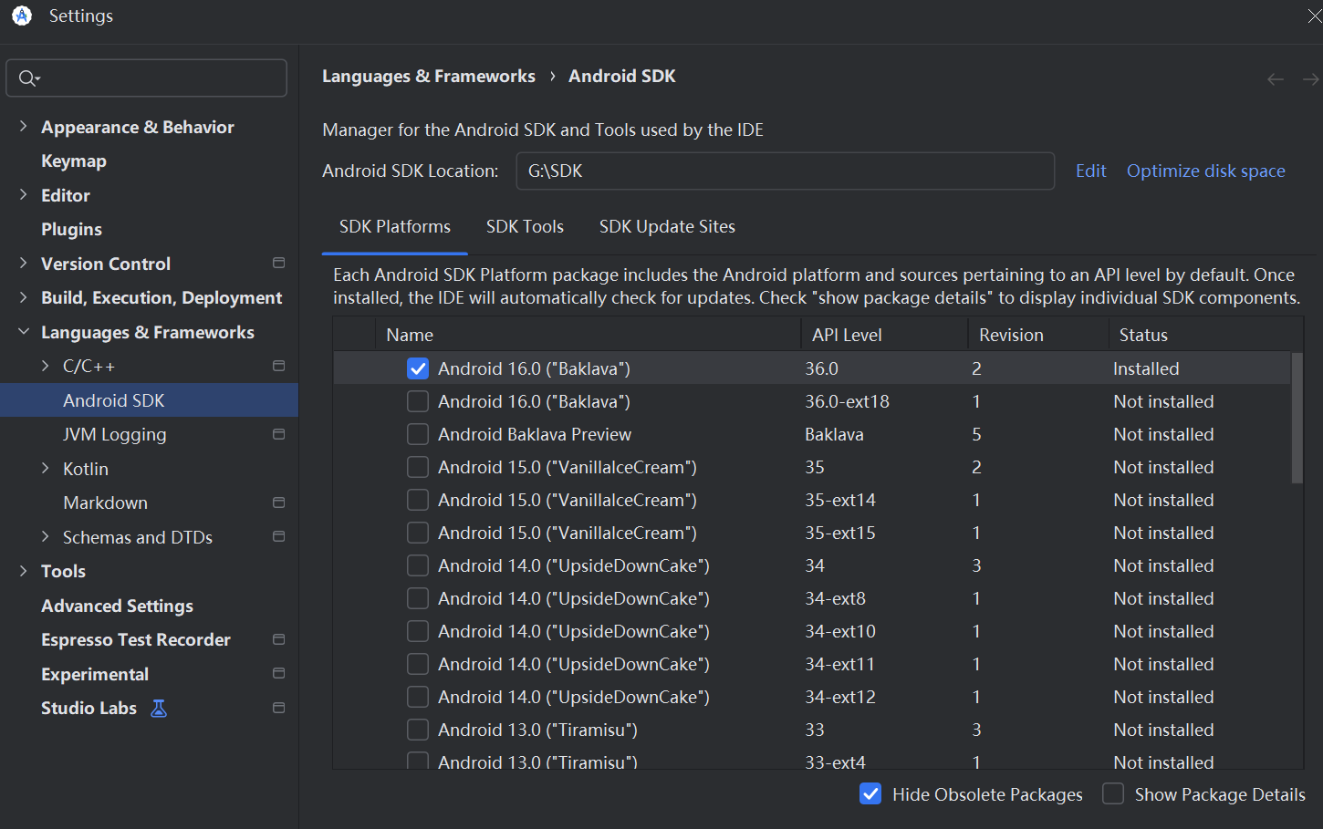The image size is (1323, 829).
Task: Open the SDK Update Sites tab
Action: click(667, 226)
